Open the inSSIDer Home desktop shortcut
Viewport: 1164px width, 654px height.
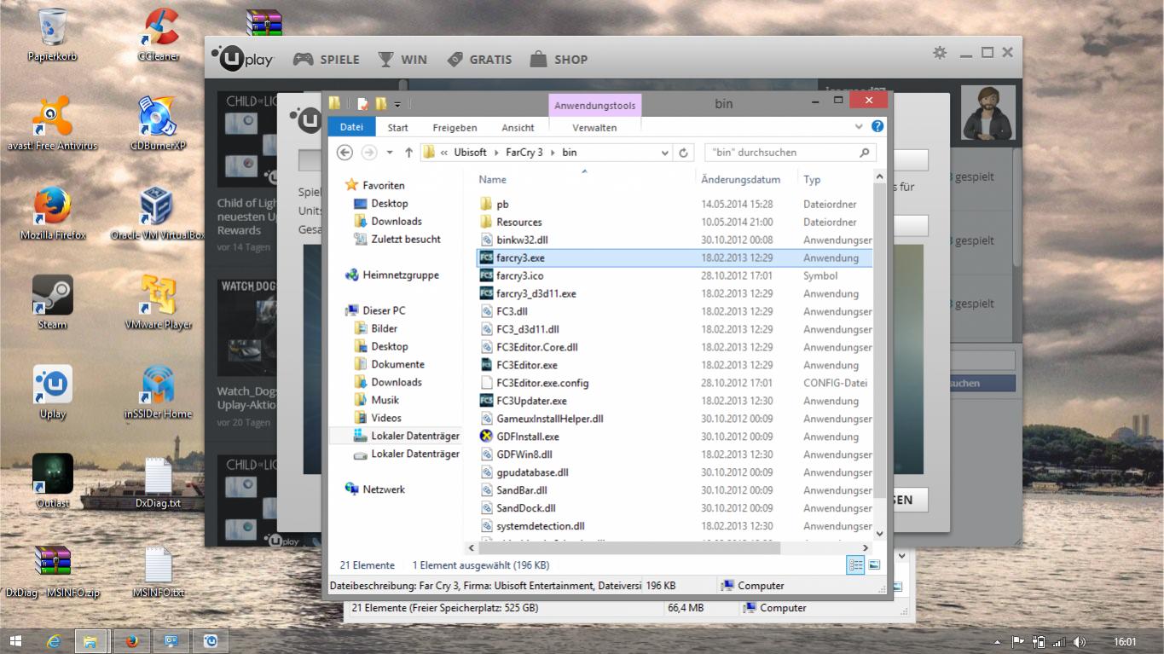point(158,392)
